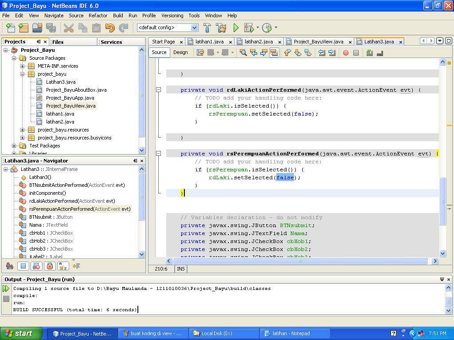
Task: Toggle Show Inherited Members in Navigator
Action: click(x=10, y=266)
